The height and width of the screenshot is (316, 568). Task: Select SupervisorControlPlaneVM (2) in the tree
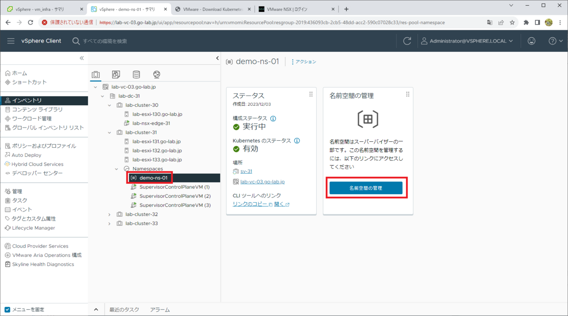[x=174, y=196]
